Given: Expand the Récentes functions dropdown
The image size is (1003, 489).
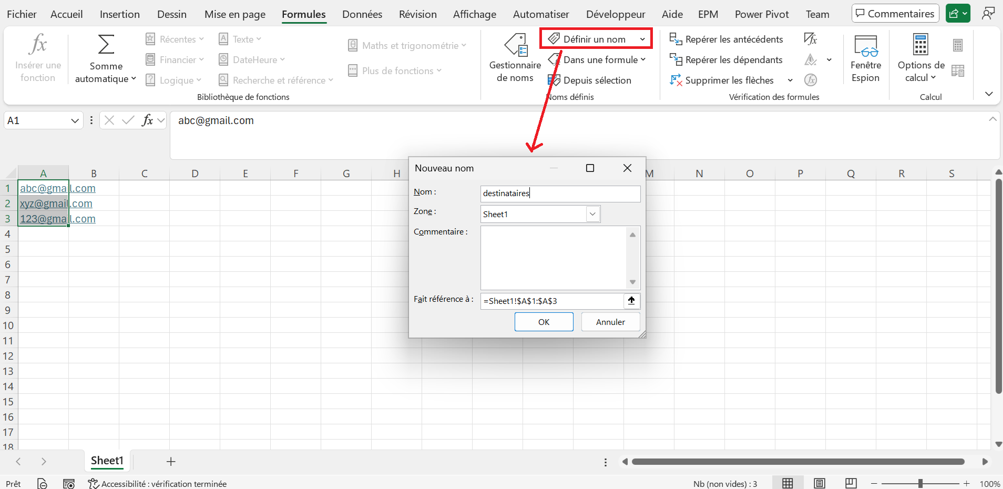Looking at the screenshot, I should (x=201, y=39).
